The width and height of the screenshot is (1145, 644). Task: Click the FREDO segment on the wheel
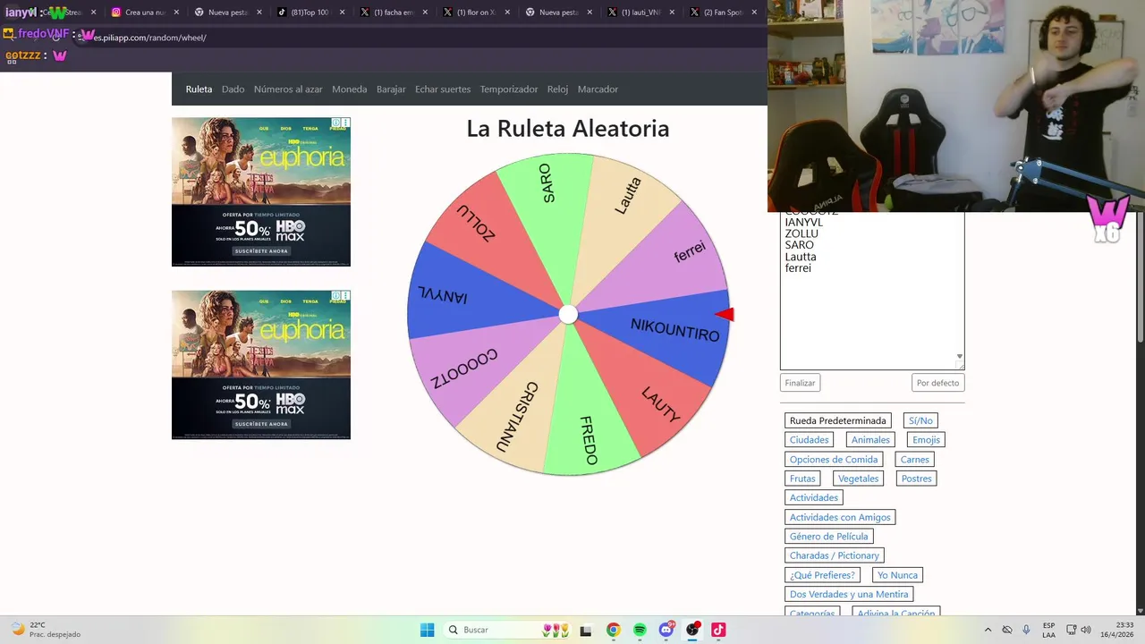click(x=588, y=440)
